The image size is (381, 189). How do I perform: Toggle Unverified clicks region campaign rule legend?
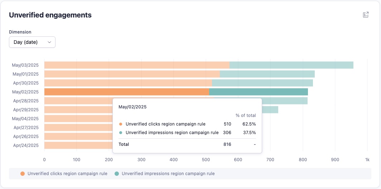[x=64, y=174]
